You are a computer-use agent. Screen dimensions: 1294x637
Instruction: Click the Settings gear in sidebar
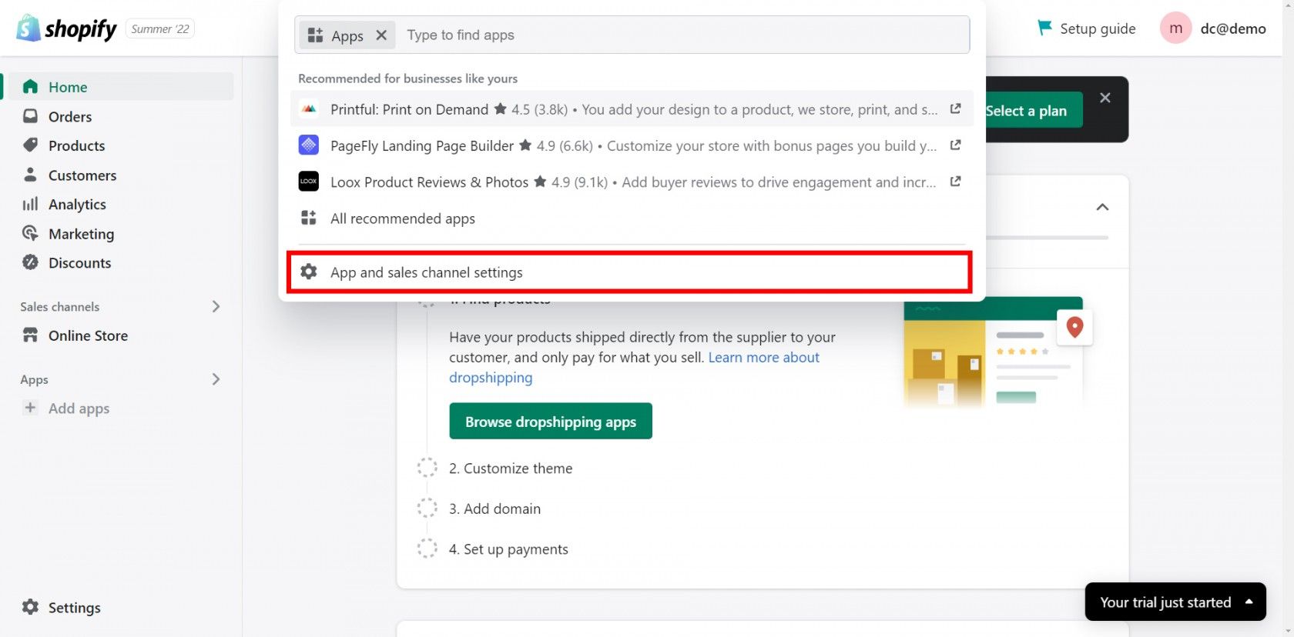[x=30, y=607]
